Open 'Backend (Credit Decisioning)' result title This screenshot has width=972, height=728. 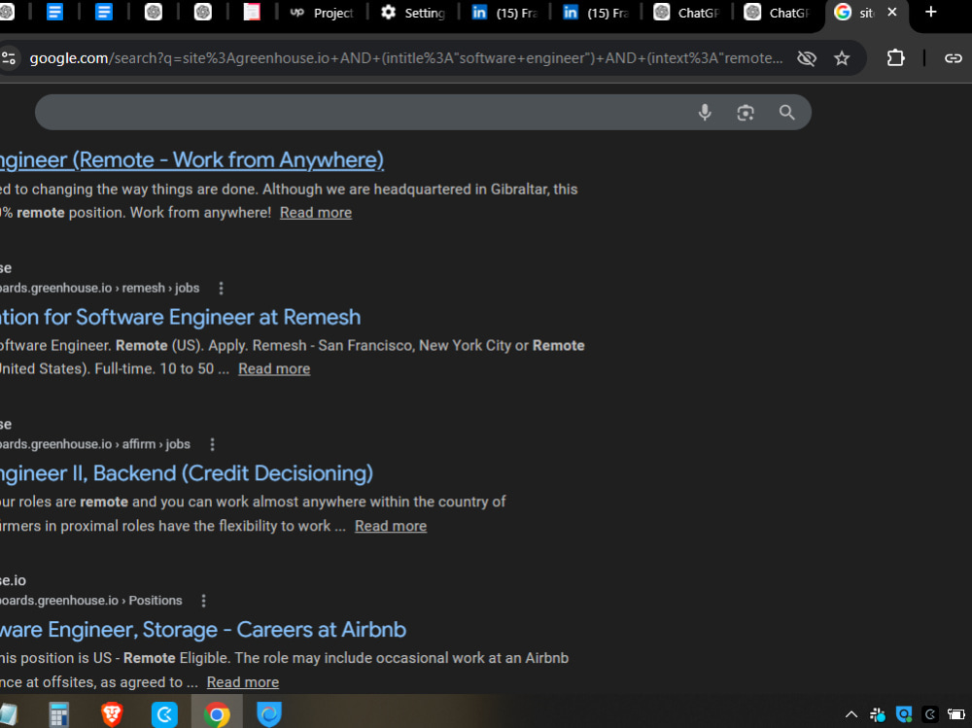point(187,473)
